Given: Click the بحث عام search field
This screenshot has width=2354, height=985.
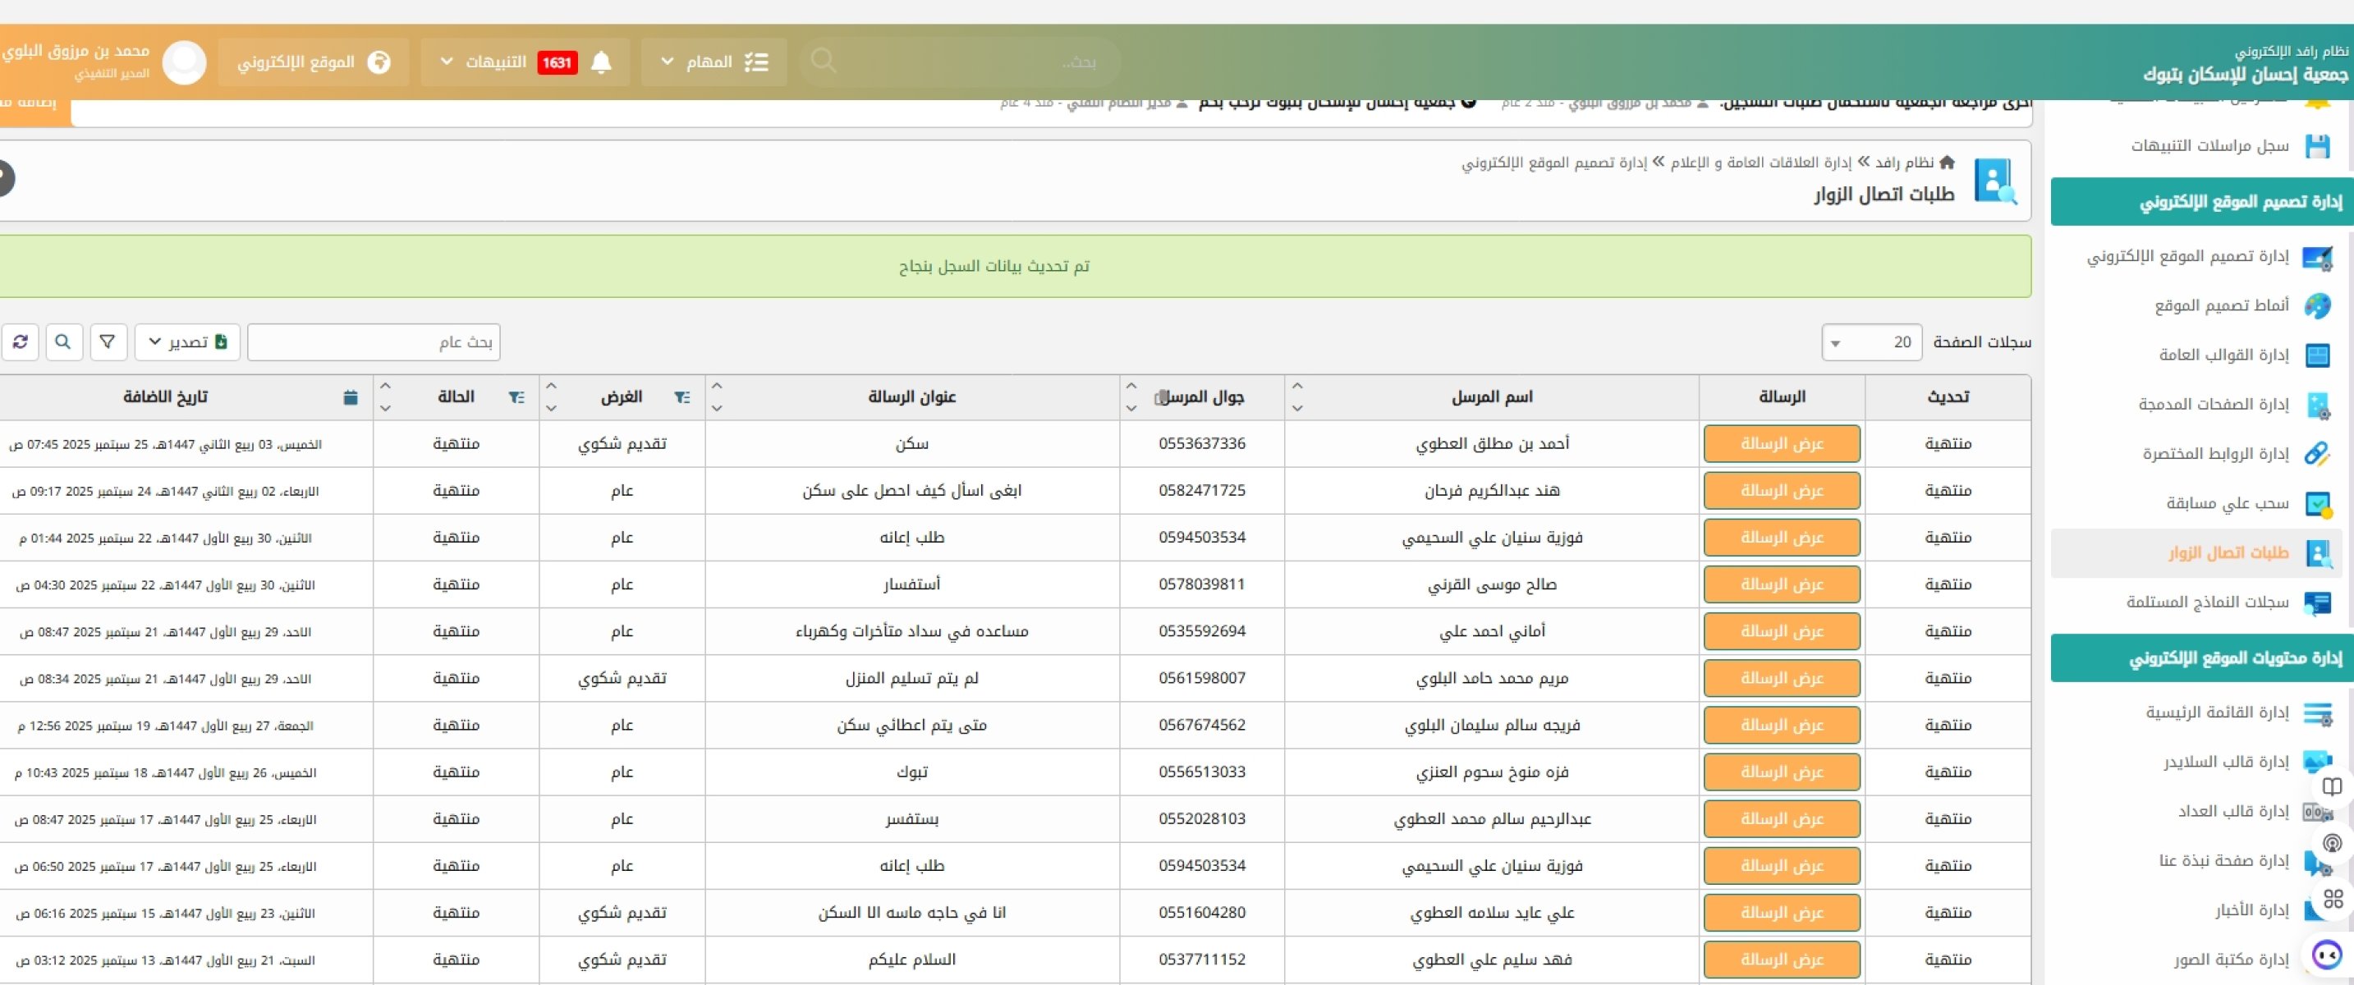Looking at the screenshot, I should (374, 341).
